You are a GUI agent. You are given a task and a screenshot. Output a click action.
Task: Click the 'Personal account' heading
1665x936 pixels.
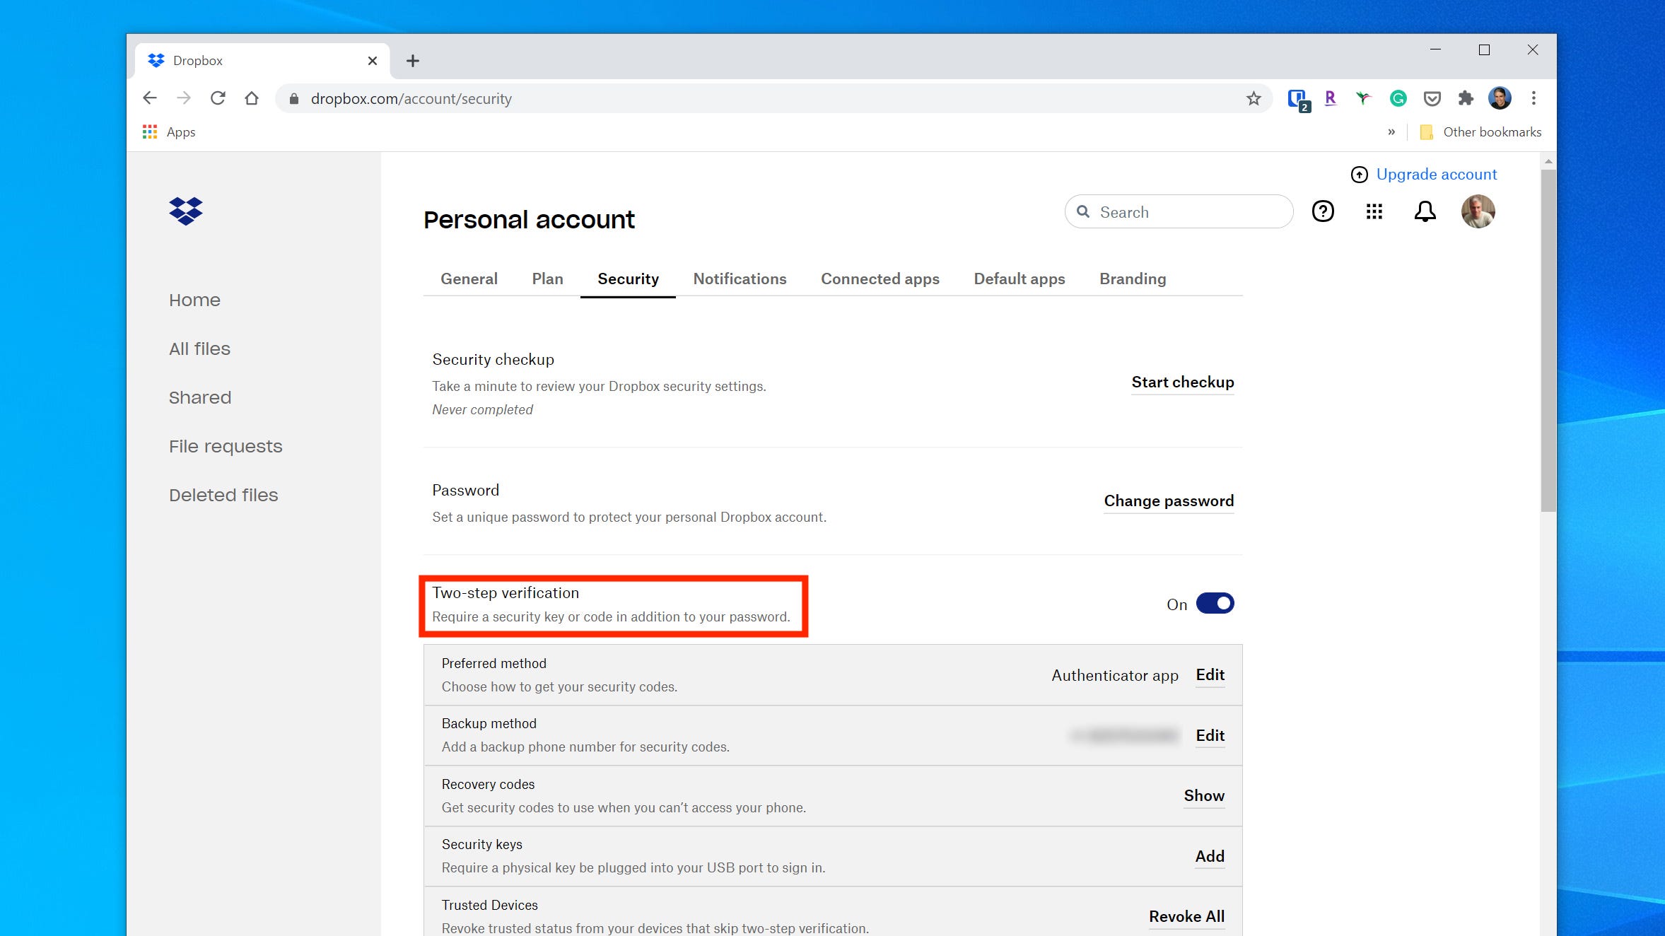pyautogui.click(x=529, y=220)
